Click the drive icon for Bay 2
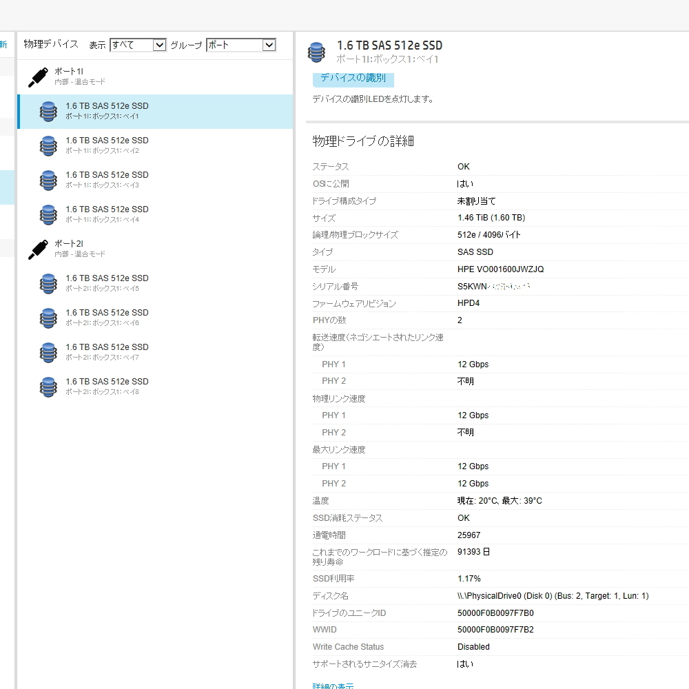This screenshot has width=689, height=689. click(48, 145)
